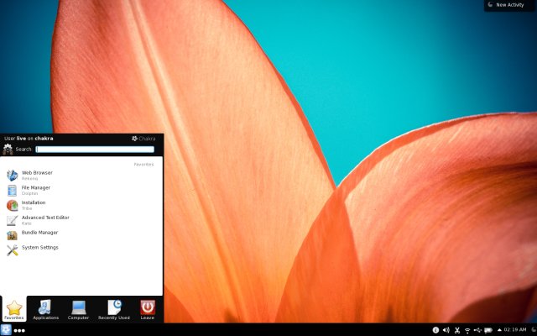537x336 pixels.
Task: Expand hidden system tray icons arrow
Action: [x=498, y=330]
